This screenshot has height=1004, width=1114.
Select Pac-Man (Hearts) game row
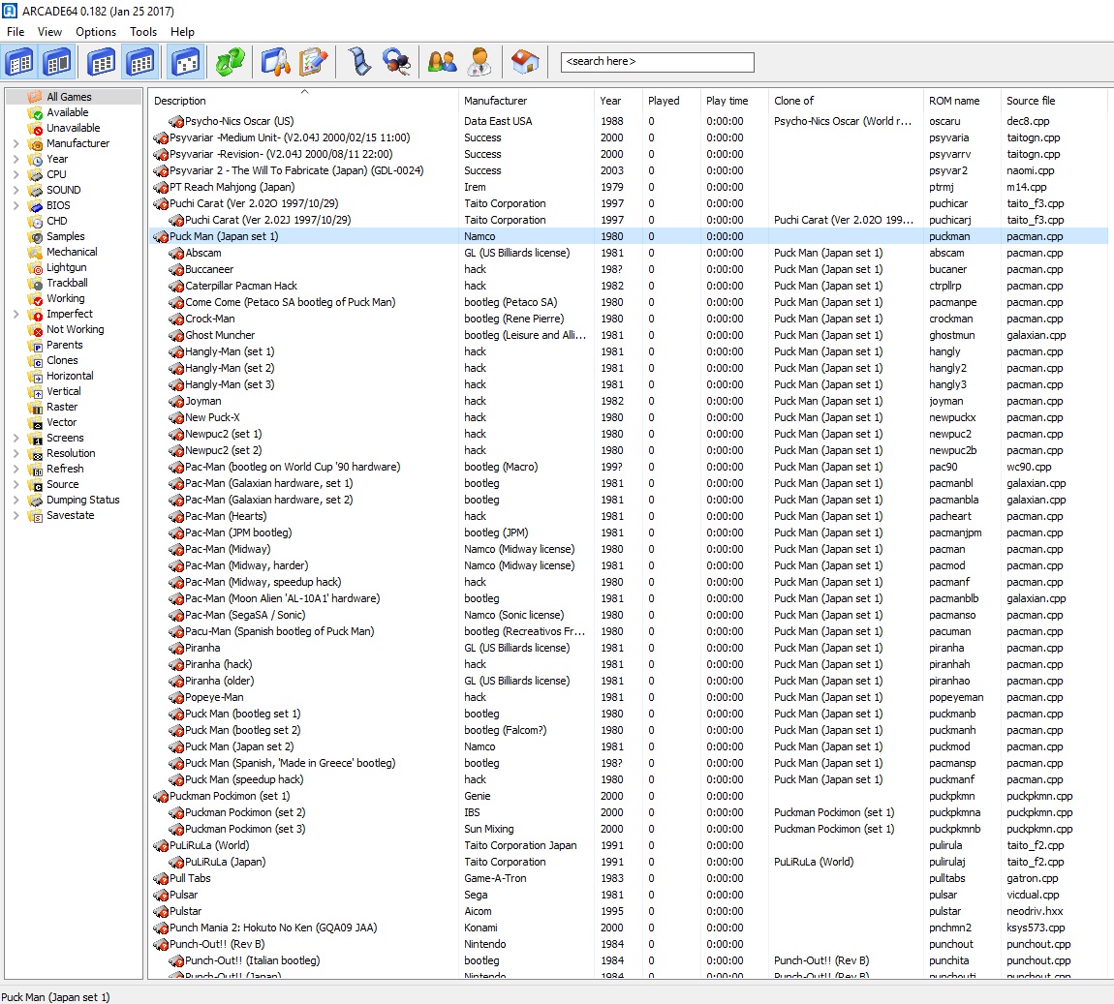coord(629,517)
